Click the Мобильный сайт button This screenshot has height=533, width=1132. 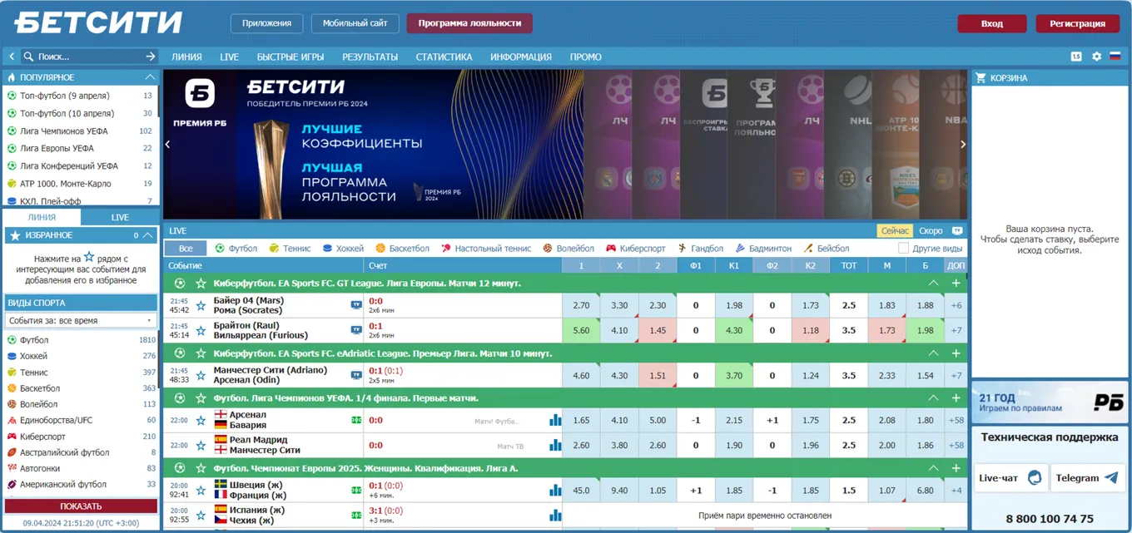[x=355, y=23]
